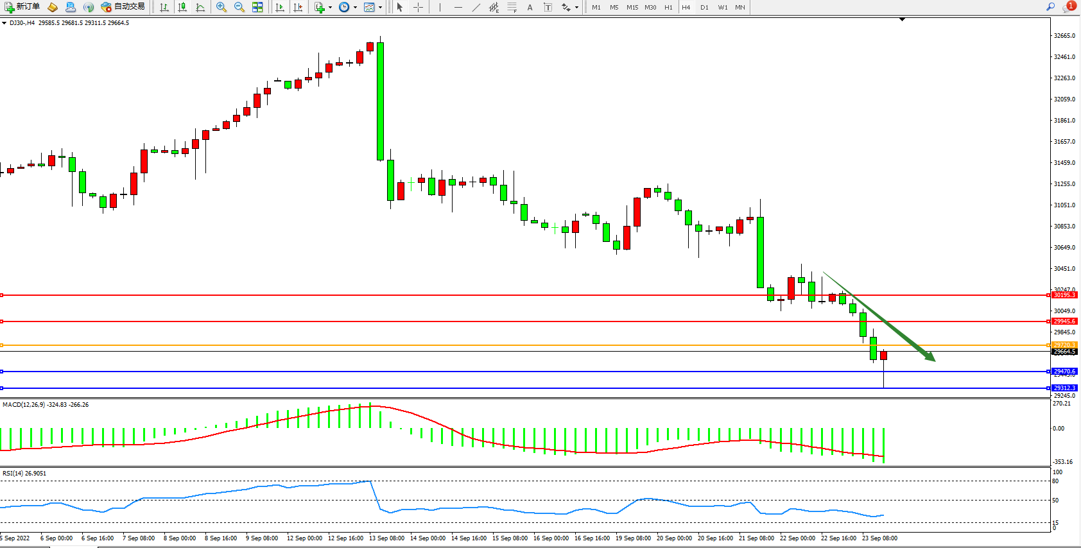The height and width of the screenshot is (548, 1081).
Task: Click the zoom out magnifier icon
Action: click(x=239, y=7)
